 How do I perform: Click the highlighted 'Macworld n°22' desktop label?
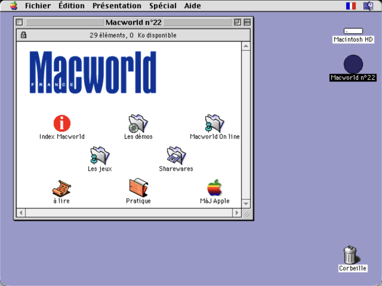tap(353, 77)
